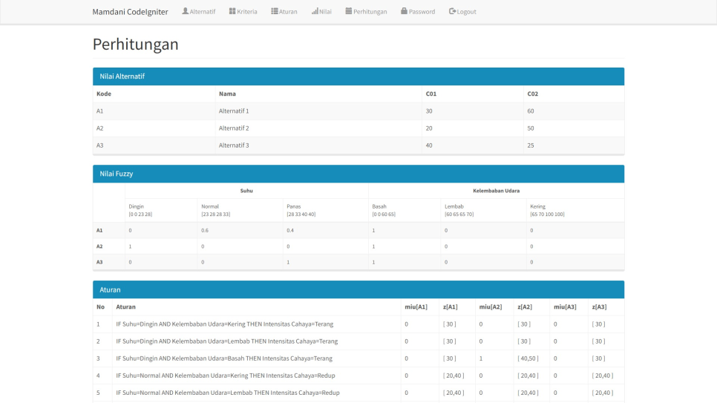Click the Alternatif 3 name cell
This screenshot has width=717, height=403.
point(234,145)
